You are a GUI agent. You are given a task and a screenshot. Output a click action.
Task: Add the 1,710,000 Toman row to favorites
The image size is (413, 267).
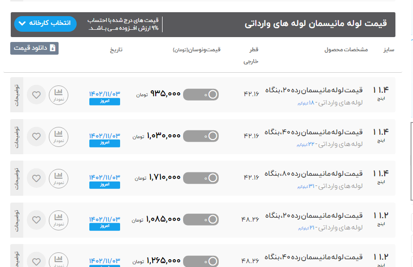coord(36,178)
